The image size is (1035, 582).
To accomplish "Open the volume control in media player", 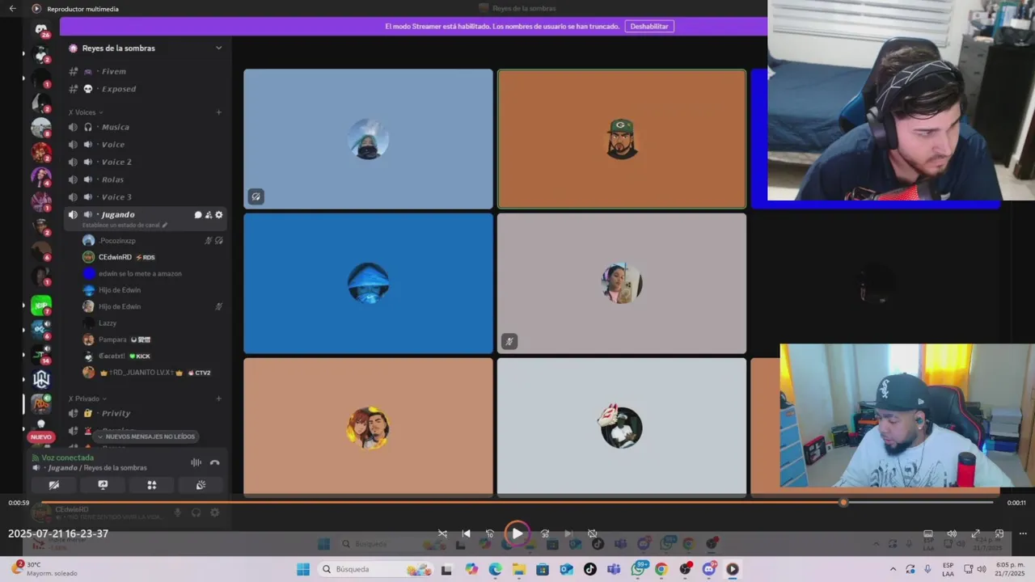I will [x=952, y=533].
